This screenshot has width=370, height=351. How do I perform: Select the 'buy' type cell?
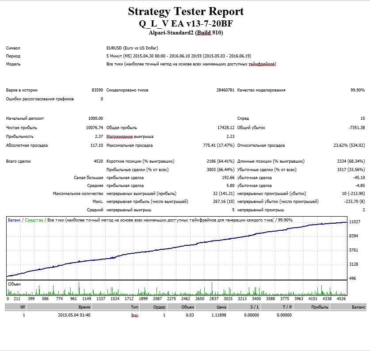(x=135, y=315)
